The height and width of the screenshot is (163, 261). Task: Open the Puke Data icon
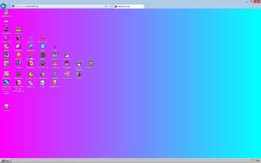[67, 56]
